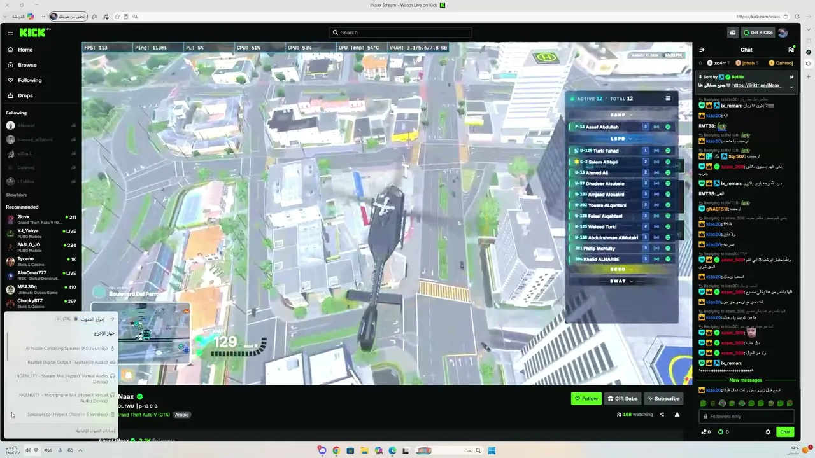Click the green Chat send button
This screenshot has width=815, height=458.
coord(785,432)
